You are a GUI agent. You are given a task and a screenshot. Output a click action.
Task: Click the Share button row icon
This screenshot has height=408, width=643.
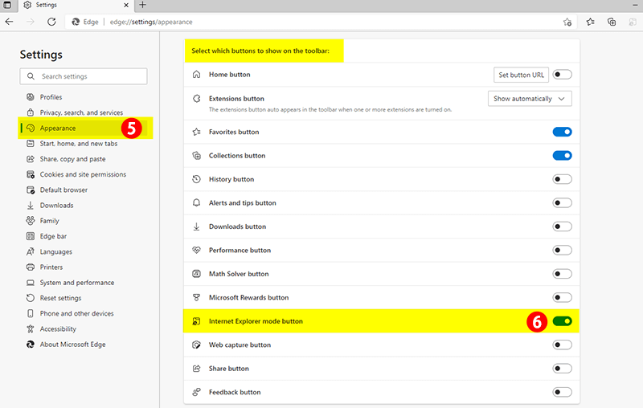point(196,369)
